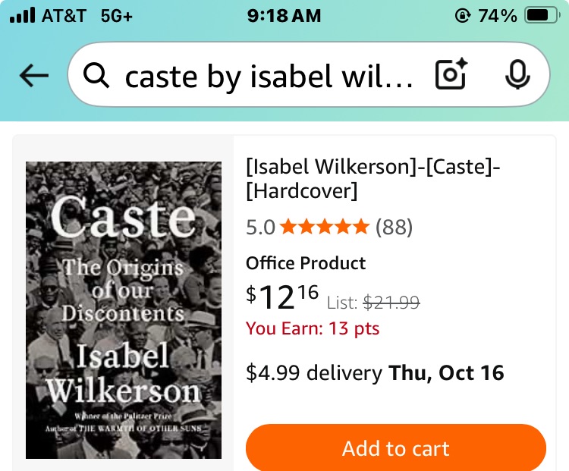Tap the $12.16 price
569x471 pixels.
[x=282, y=297]
